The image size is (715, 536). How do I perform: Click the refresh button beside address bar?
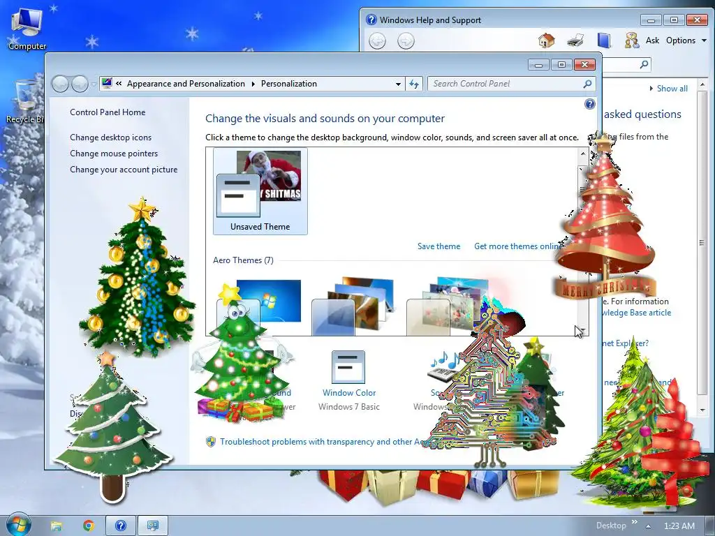click(x=414, y=84)
